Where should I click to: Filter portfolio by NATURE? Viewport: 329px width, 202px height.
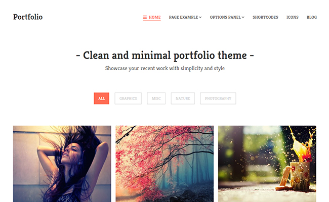[183, 98]
